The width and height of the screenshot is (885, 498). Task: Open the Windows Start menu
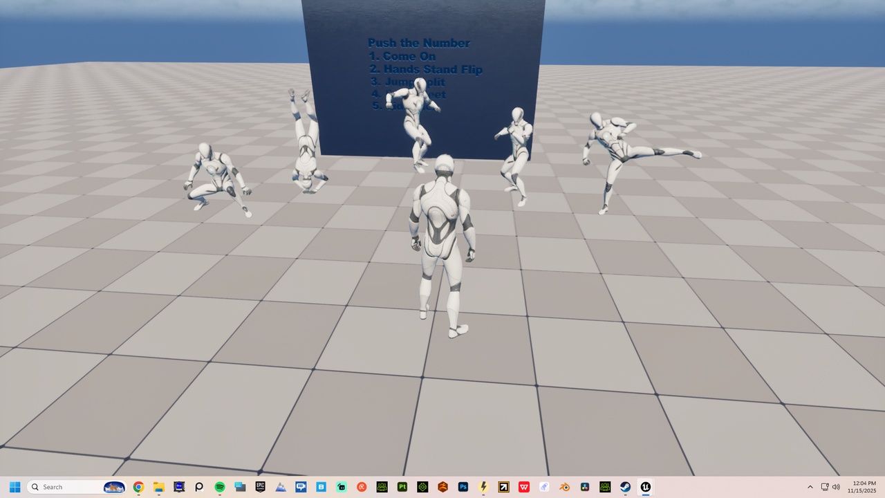click(15, 487)
